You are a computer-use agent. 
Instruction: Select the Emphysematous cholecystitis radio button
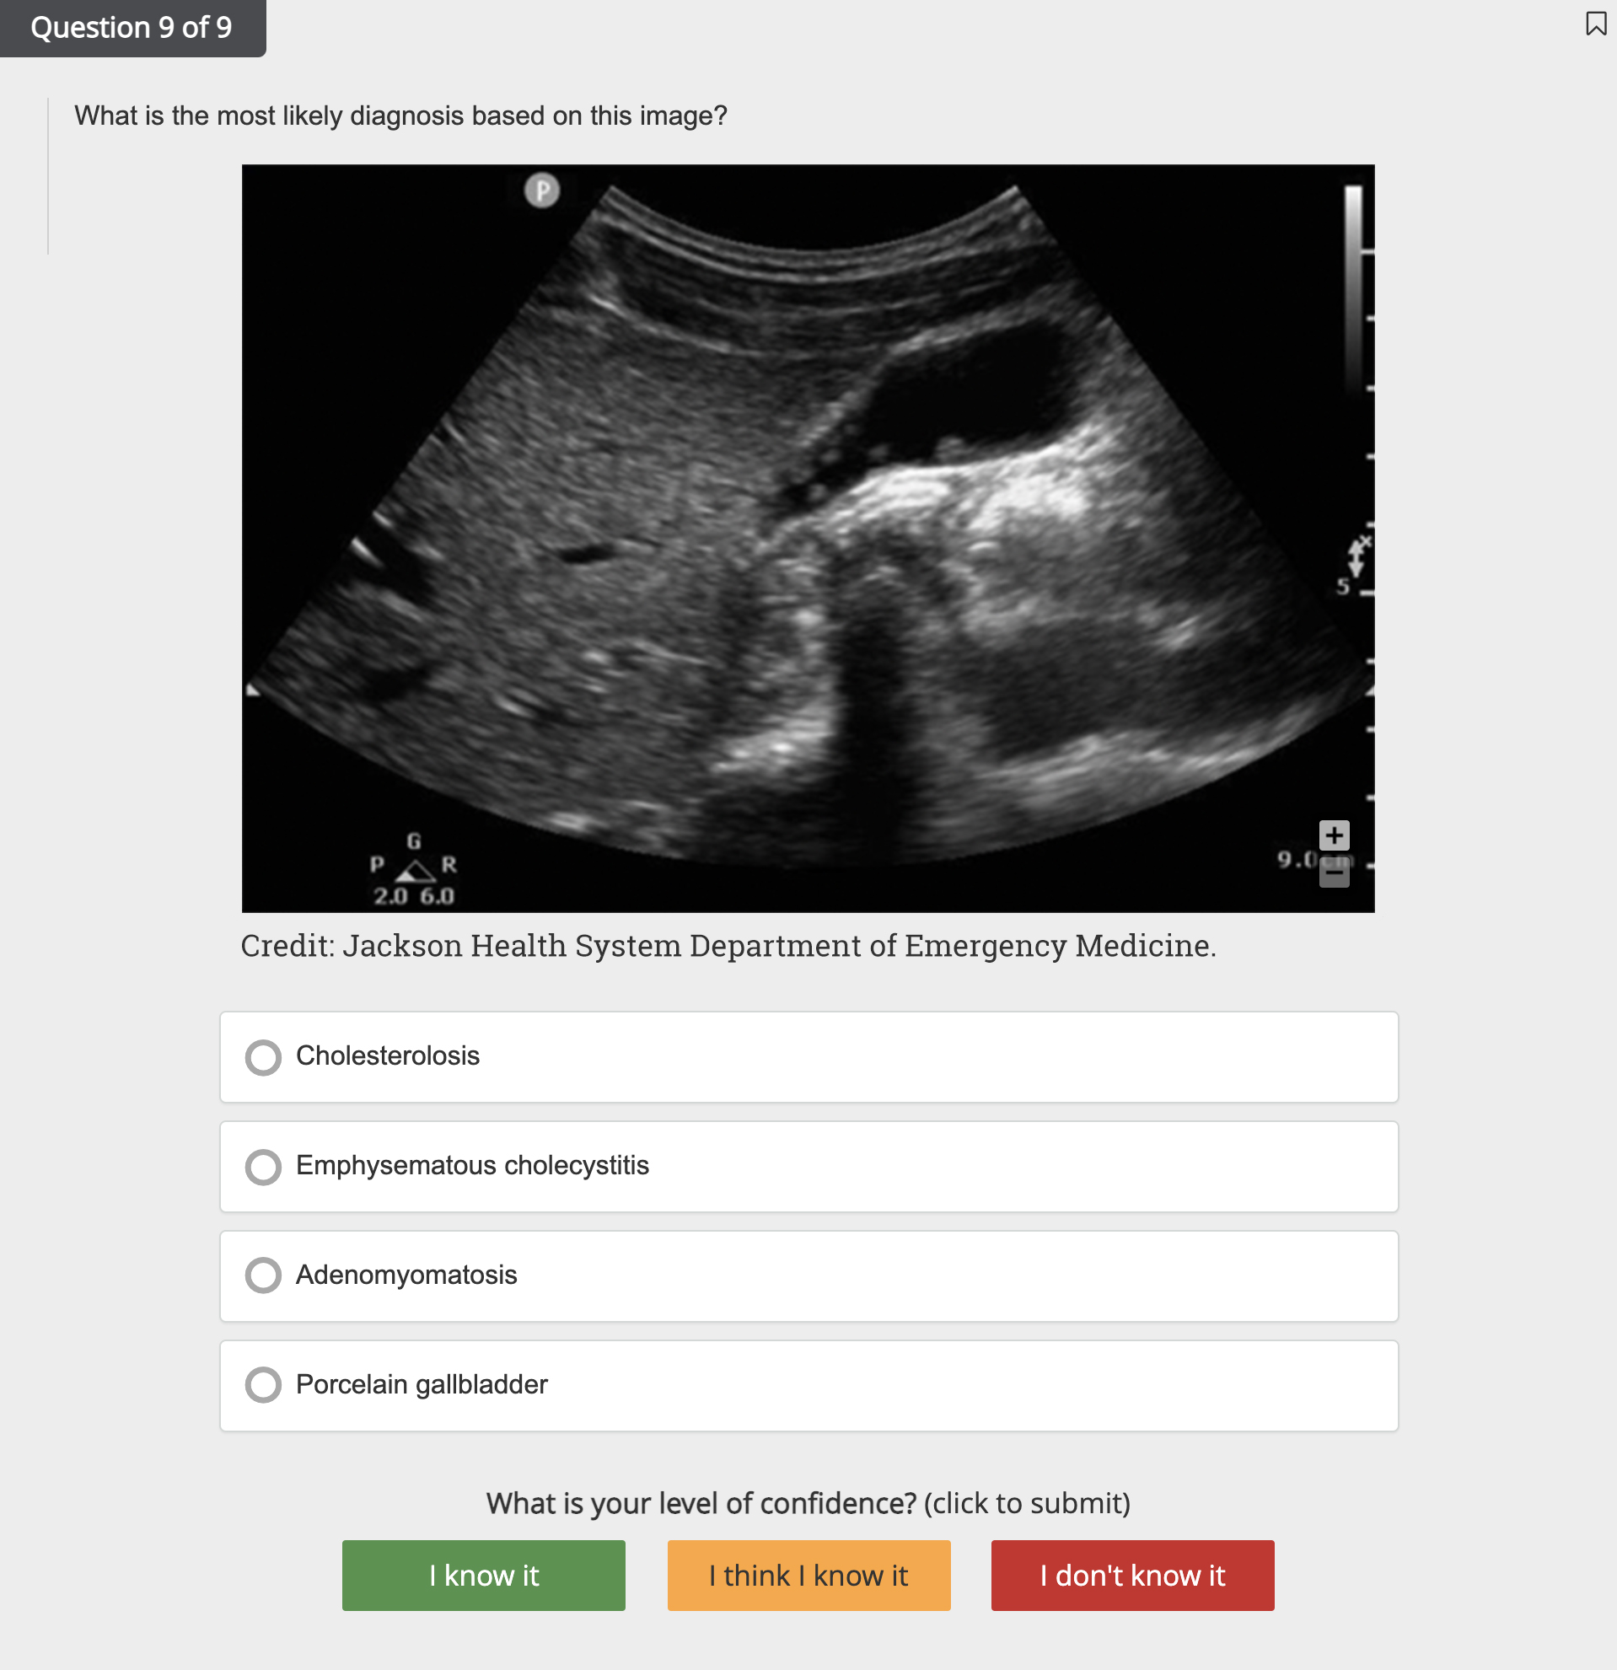coord(264,1167)
